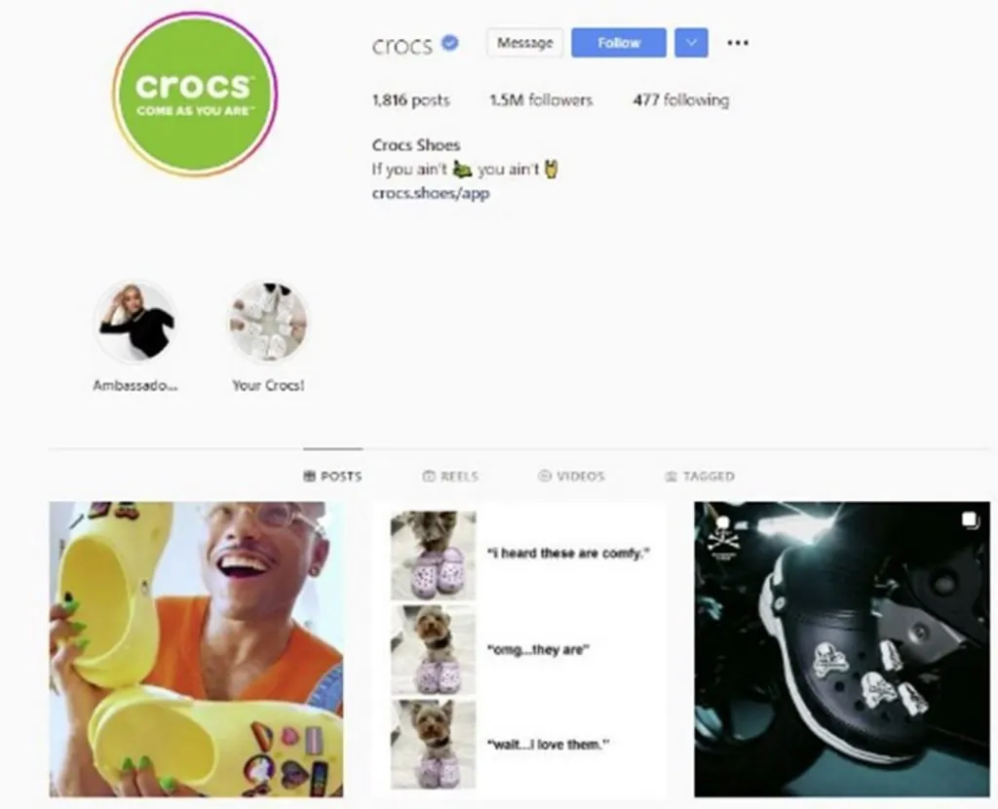Open the crocs.shoes/app link
The image size is (998, 809).
click(x=431, y=194)
